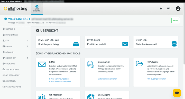Viewport: 185px width, 99px height.
Task: Open Applikationen in the sidebar
Action: 12,69
